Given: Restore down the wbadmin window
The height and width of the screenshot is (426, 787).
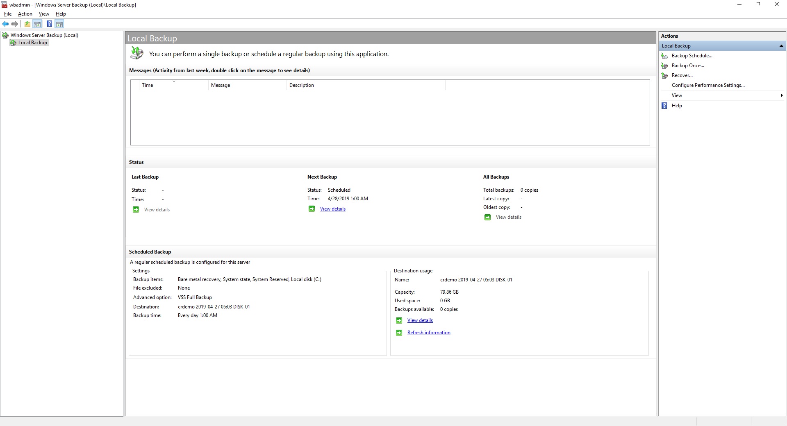Looking at the screenshot, I should click(x=758, y=5).
